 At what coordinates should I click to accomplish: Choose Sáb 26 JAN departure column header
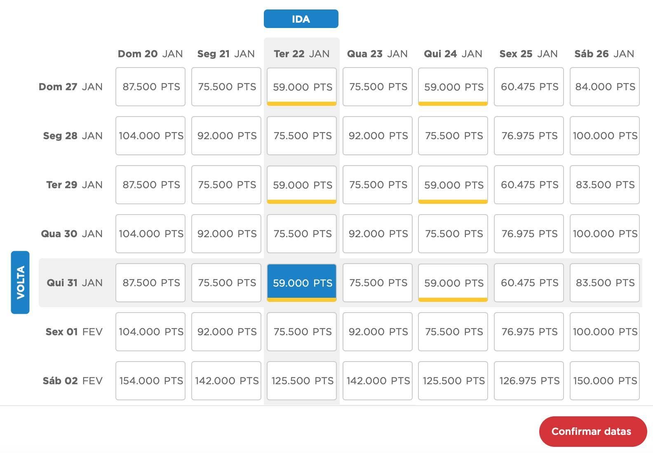click(x=604, y=54)
